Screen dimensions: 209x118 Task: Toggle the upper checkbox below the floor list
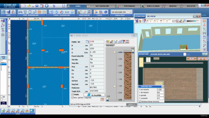click(1, 97)
